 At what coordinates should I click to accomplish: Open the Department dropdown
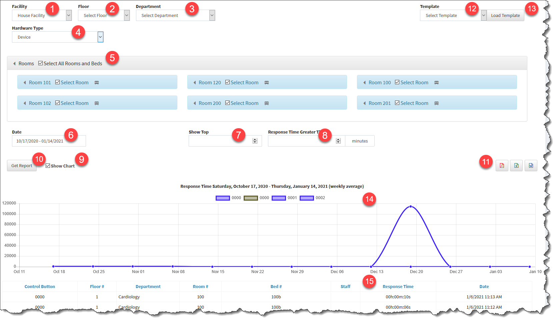click(x=175, y=15)
